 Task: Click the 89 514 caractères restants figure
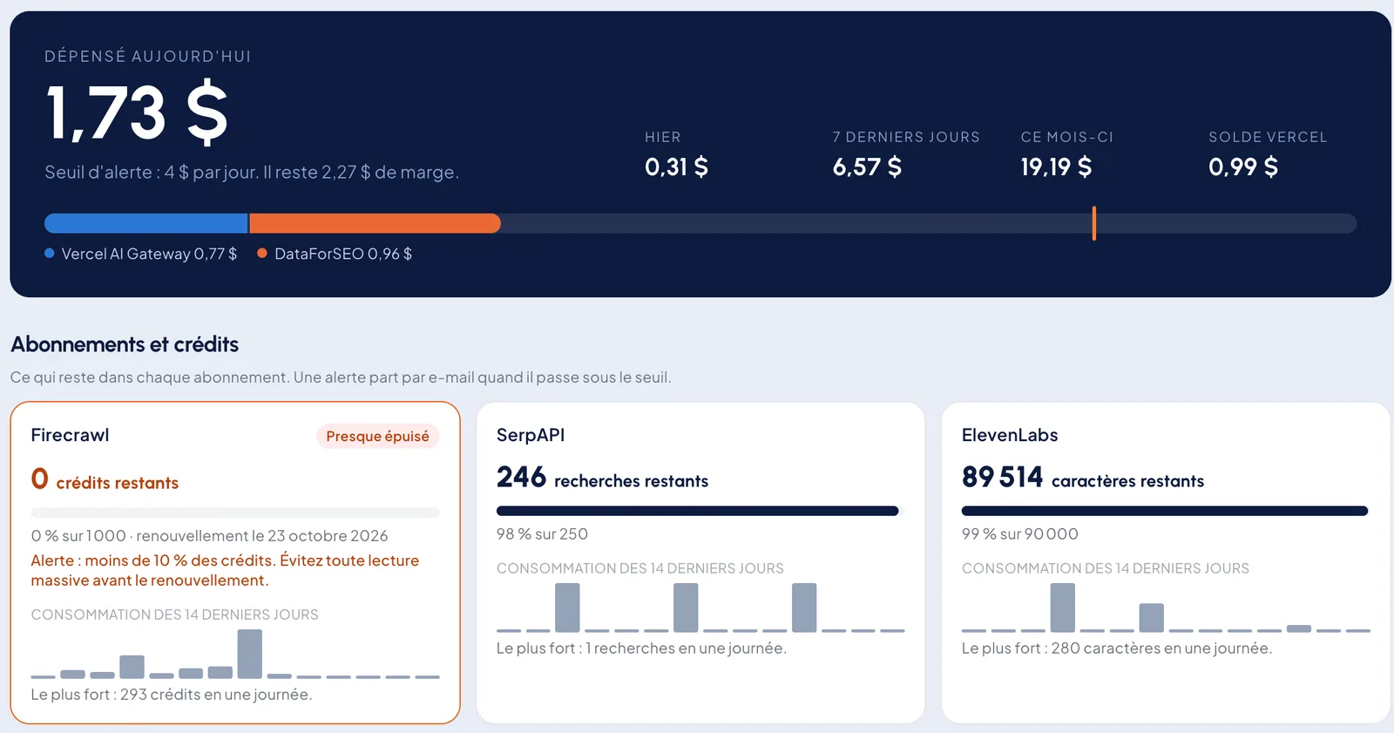coord(1083,478)
